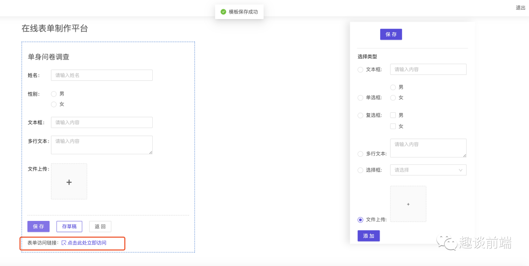Click the form's 多行文本 textarea
Viewport: 529px width, 266px height.
click(x=101, y=145)
